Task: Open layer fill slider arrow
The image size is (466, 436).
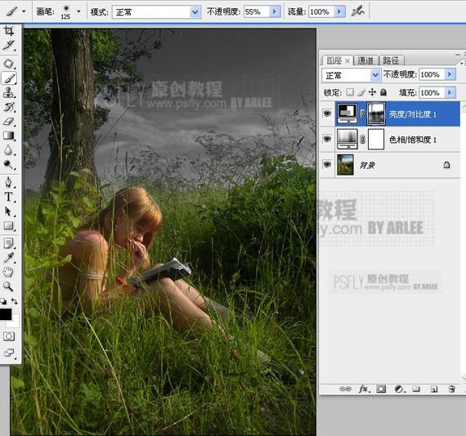Action: 450,92
